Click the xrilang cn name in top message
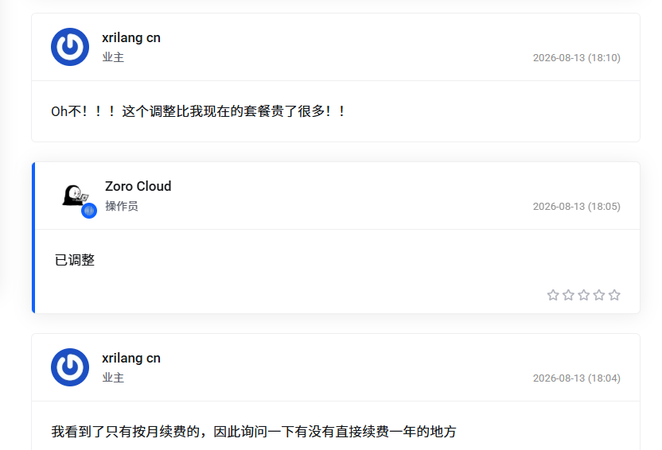Screen dimensions: 662x450 tap(131, 38)
